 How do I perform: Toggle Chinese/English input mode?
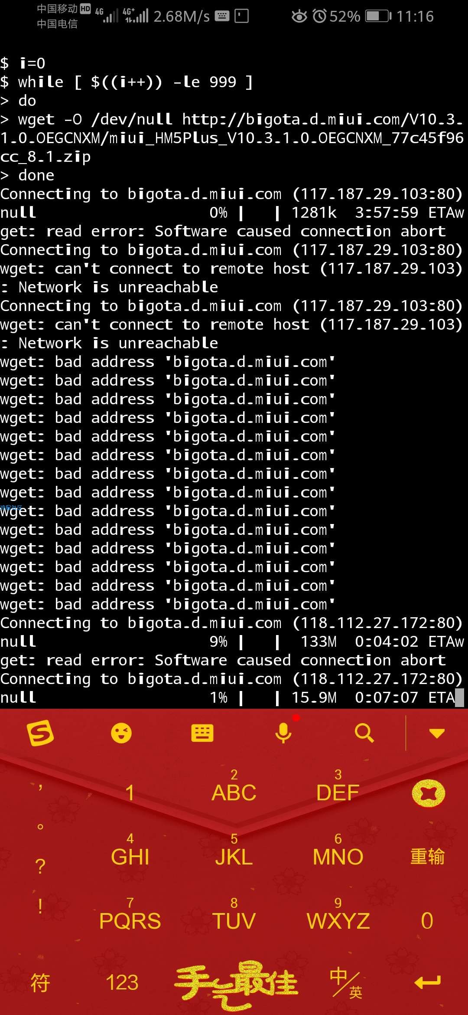[346, 983]
